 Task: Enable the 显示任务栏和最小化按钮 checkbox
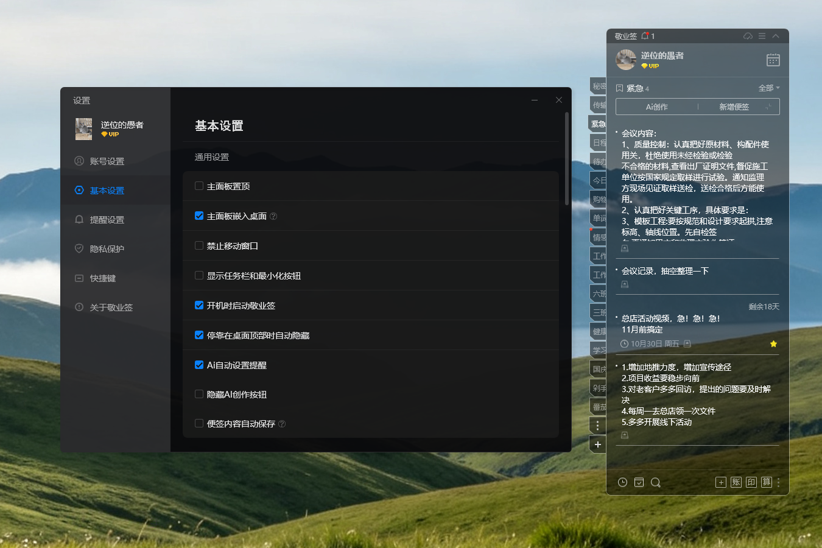(199, 275)
